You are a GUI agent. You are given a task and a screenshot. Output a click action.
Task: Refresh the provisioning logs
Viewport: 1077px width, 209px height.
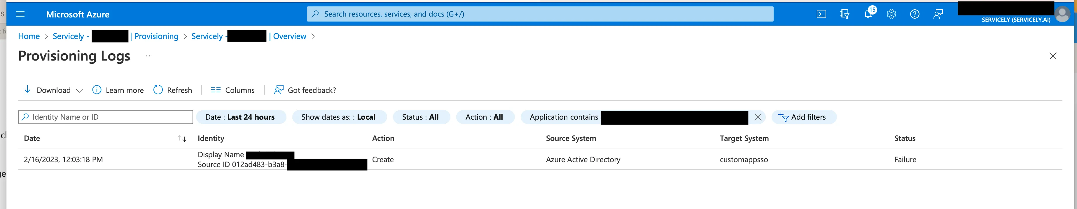tap(173, 90)
